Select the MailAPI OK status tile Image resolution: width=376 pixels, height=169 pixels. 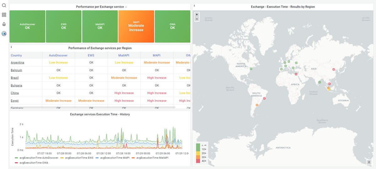pos(100,26)
